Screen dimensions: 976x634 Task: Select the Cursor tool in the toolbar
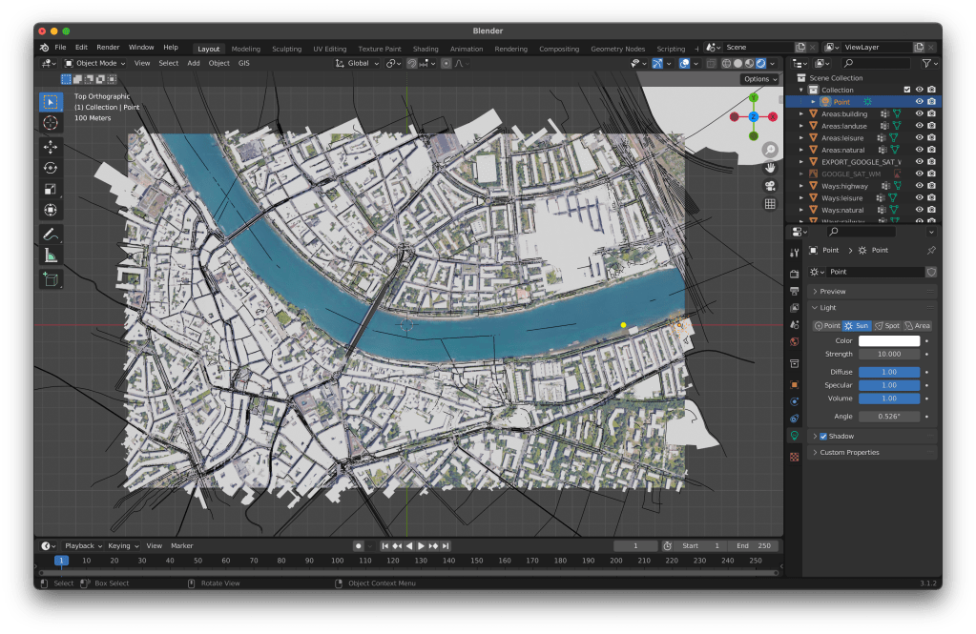(x=51, y=123)
